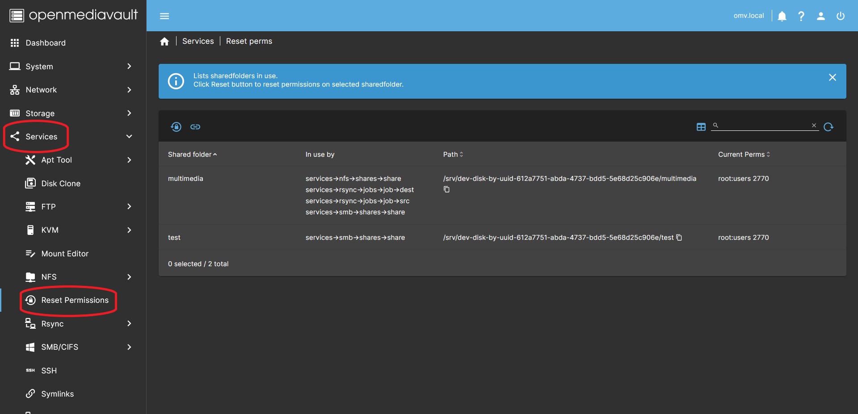858x414 pixels.
Task: Open Mount Editor in the sidebar
Action: coord(65,254)
